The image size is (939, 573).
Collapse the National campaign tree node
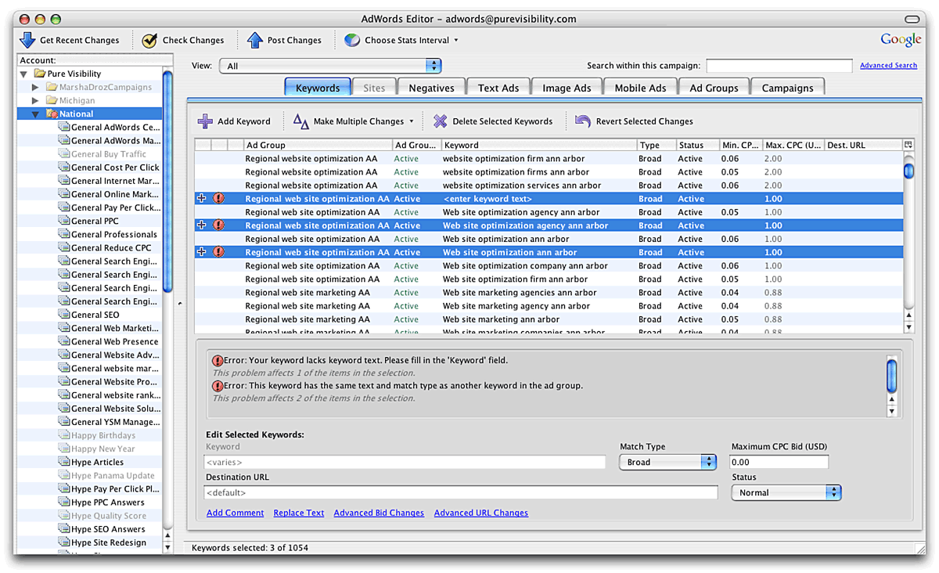coord(36,114)
